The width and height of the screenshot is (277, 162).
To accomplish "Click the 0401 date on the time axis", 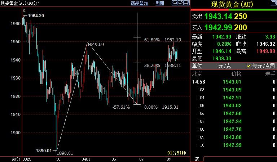I will (86, 159).
